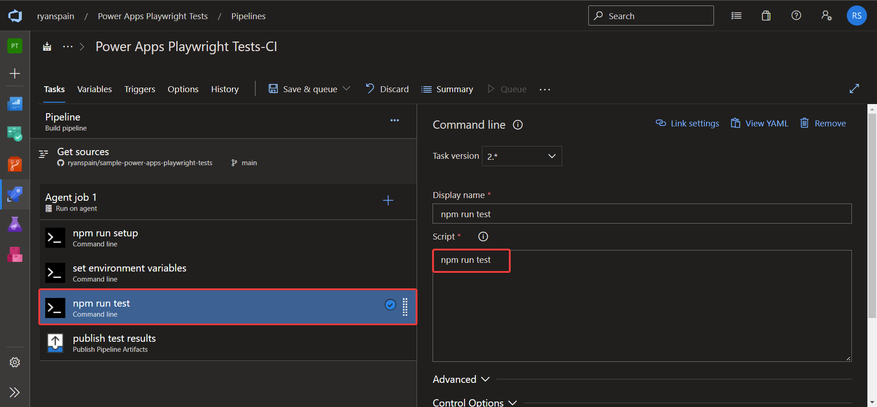Click the Command line info icon
The width and height of the screenshot is (877, 407).
(518, 125)
